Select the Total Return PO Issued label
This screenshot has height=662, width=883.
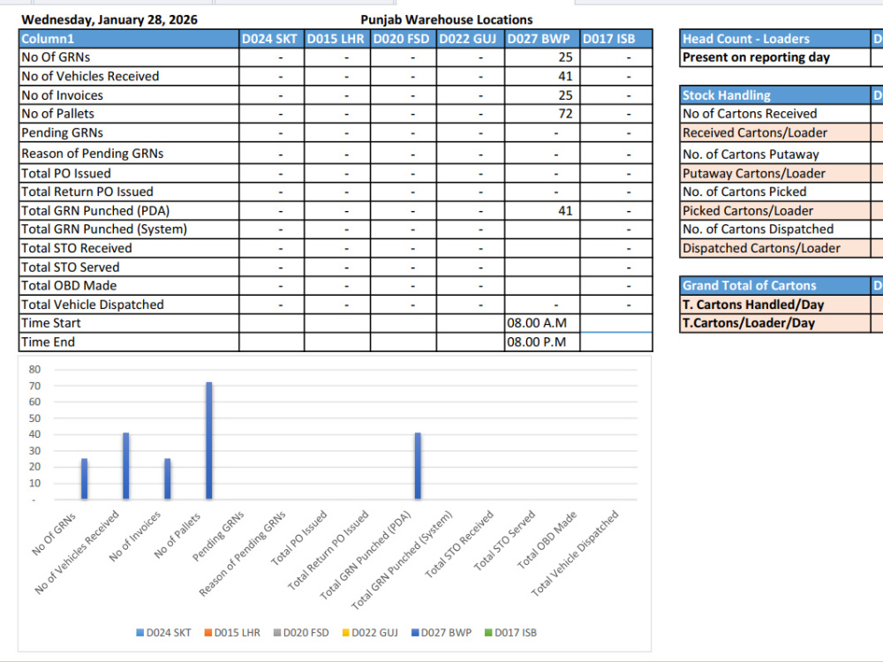pyautogui.click(x=129, y=192)
